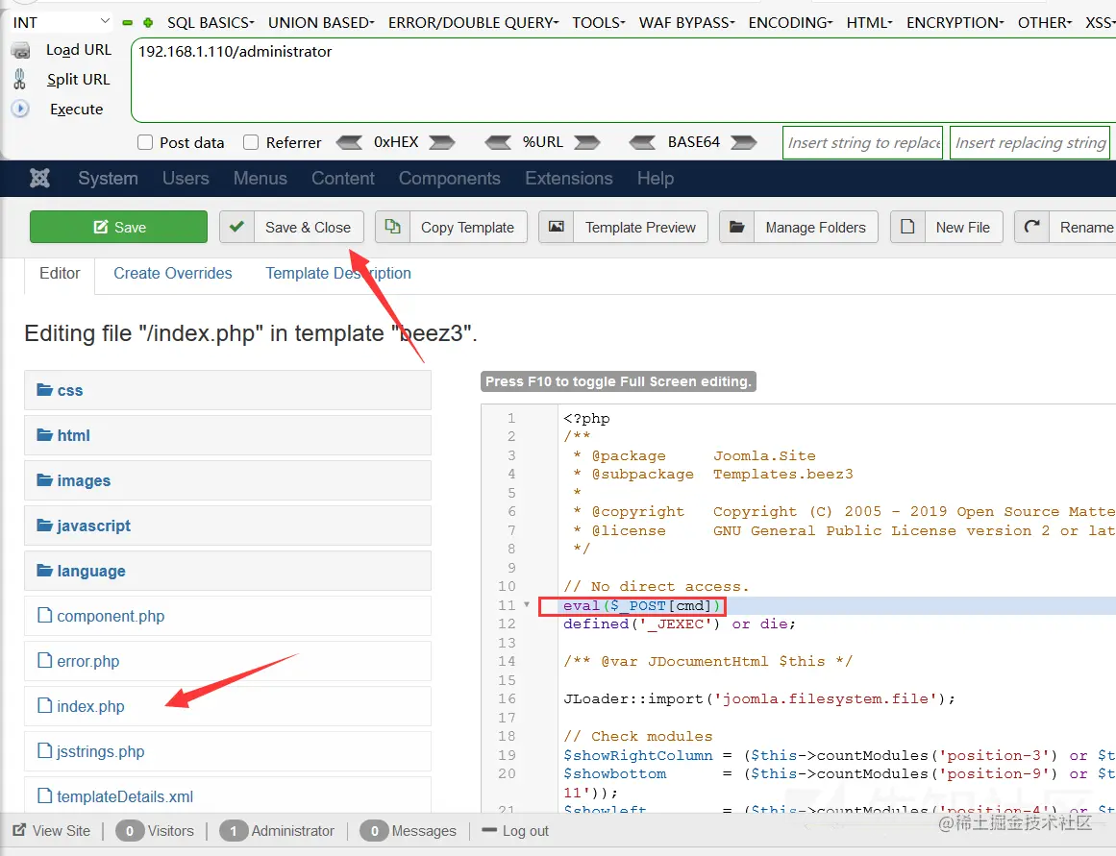Switch to the Template Description tab
Viewport: 1116px width, 856px height.
click(338, 273)
